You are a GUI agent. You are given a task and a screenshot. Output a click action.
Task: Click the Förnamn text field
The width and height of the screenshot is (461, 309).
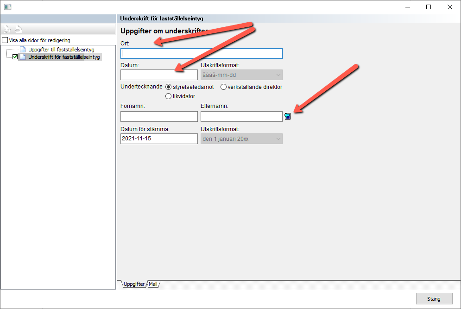[159, 116]
